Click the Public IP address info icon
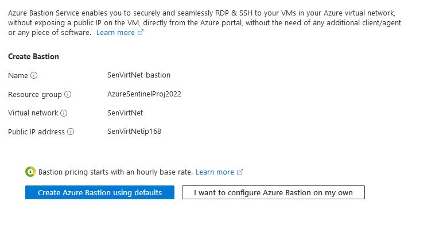 (71, 131)
